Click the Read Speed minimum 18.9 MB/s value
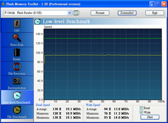 [73, 114]
